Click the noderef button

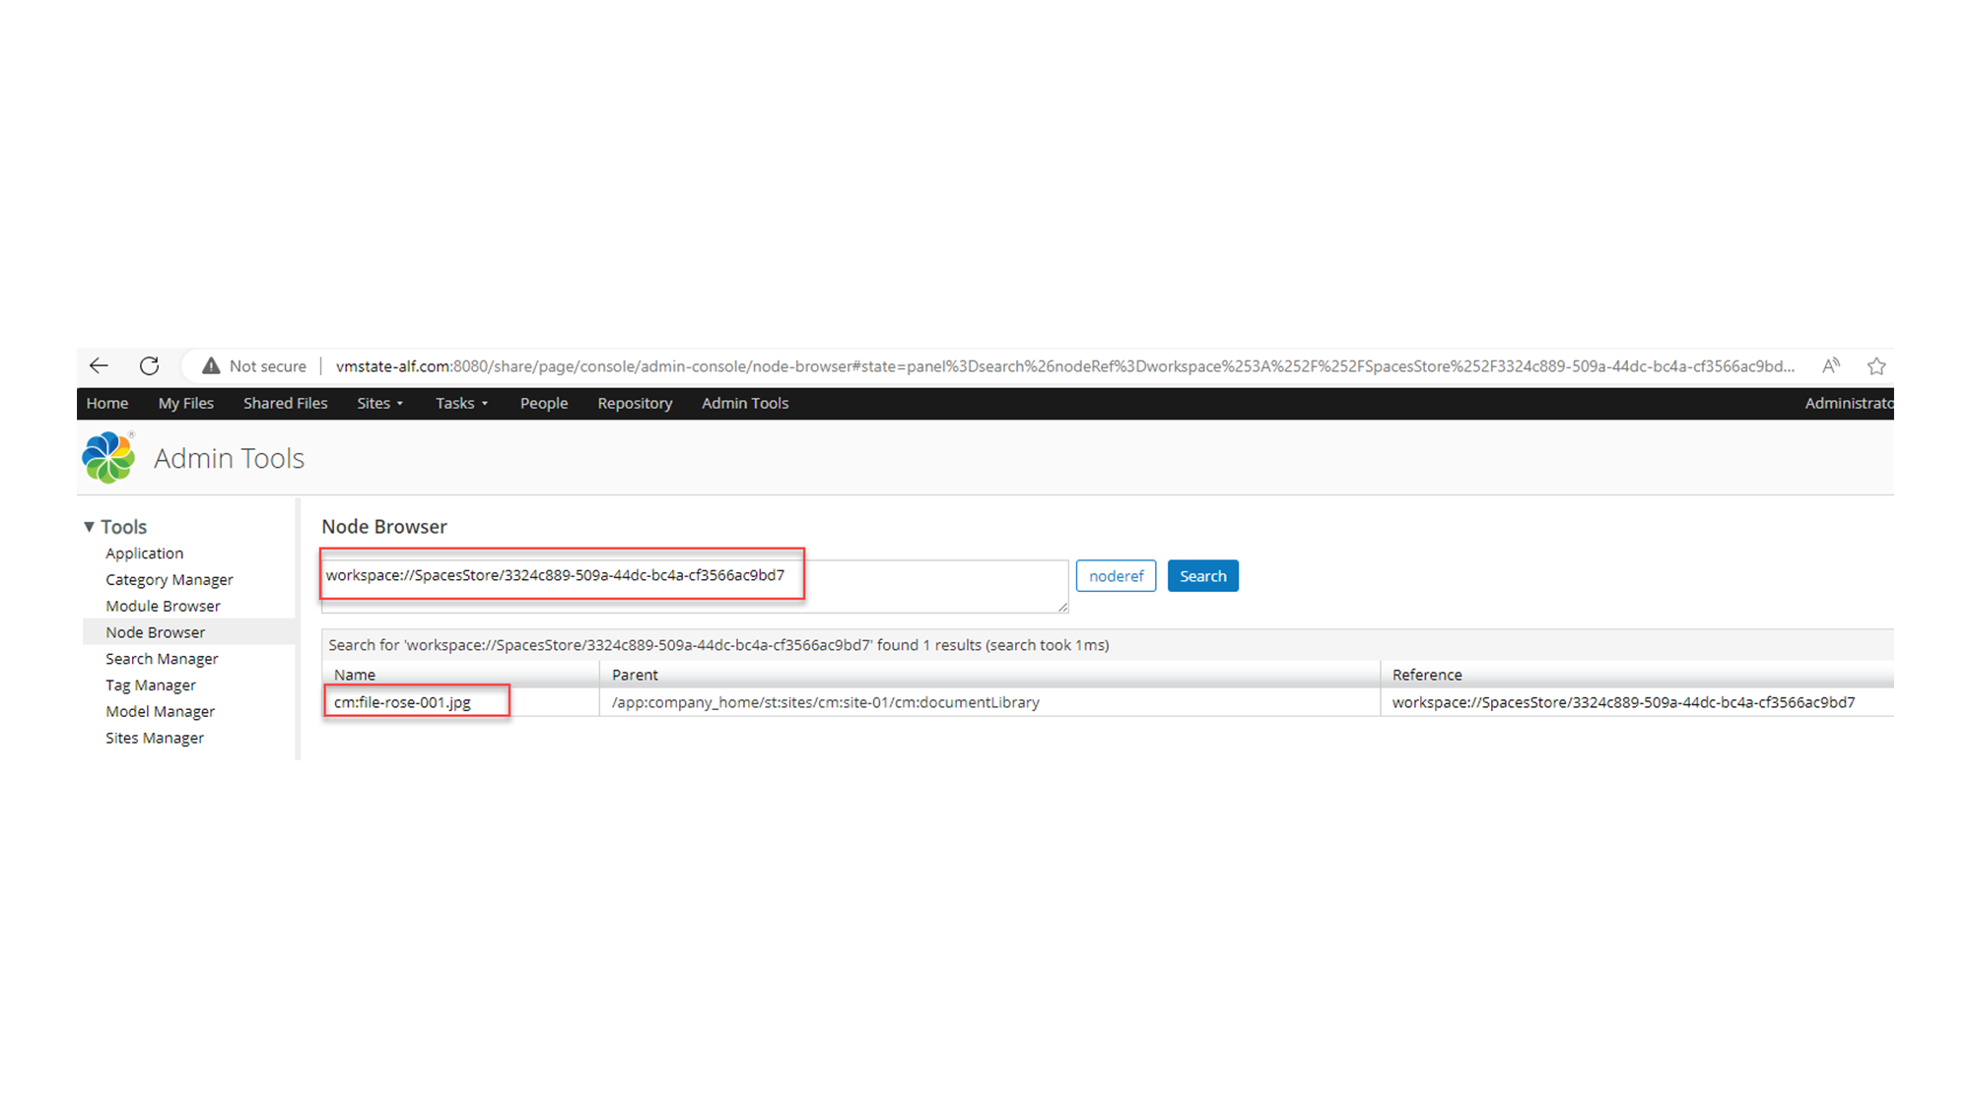pyautogui.click(x=1116, y=575)
